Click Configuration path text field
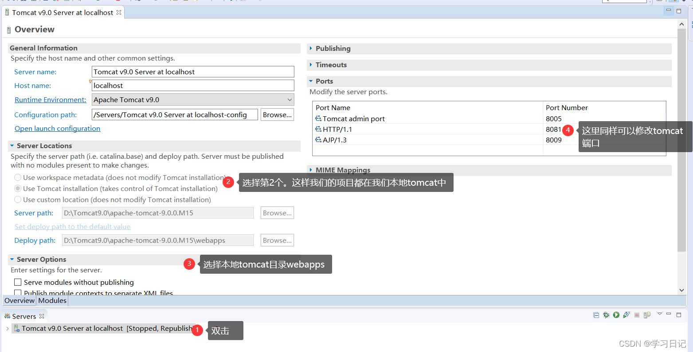 tap(175, 115)
